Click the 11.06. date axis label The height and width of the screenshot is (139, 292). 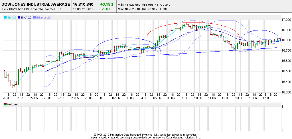213,98
